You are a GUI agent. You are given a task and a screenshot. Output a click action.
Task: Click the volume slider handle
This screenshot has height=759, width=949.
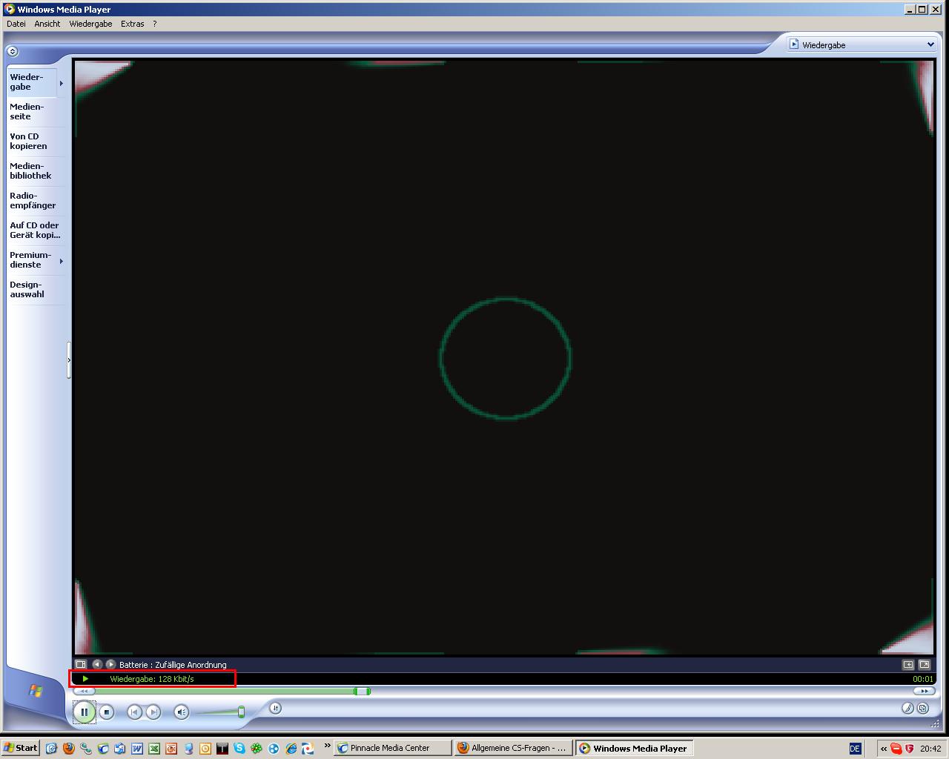click(241, 712)
